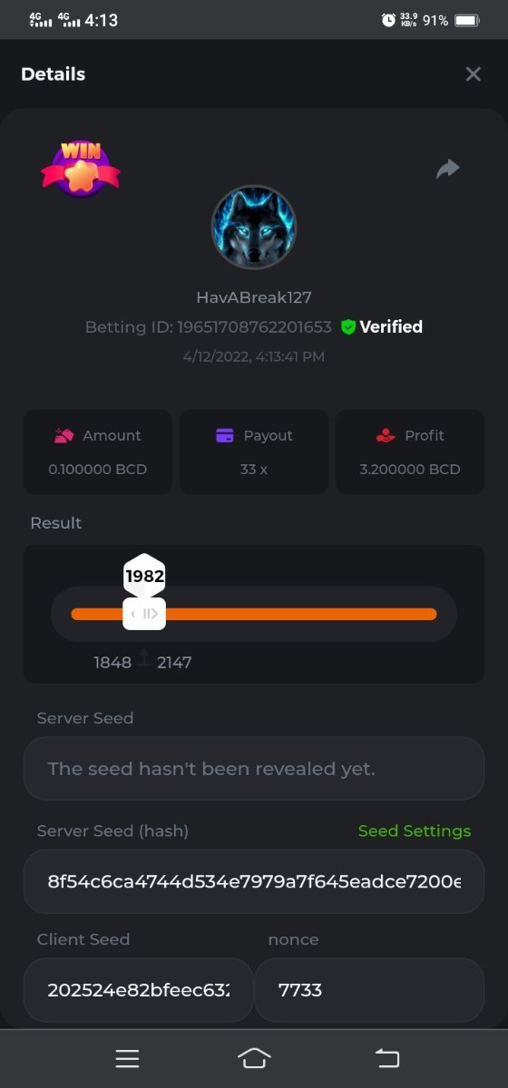
Task: Tap the Betting ID number
Action: pyautogui.click(x=254, y=327)
